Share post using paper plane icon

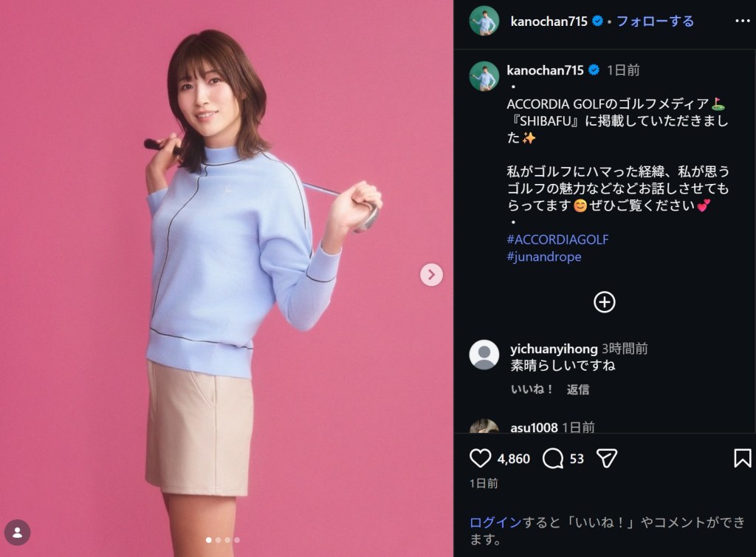point(607,458)
